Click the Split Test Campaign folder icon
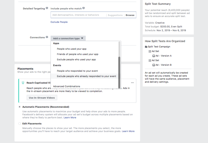Screen dimensions: 208x143 point(146,47)
